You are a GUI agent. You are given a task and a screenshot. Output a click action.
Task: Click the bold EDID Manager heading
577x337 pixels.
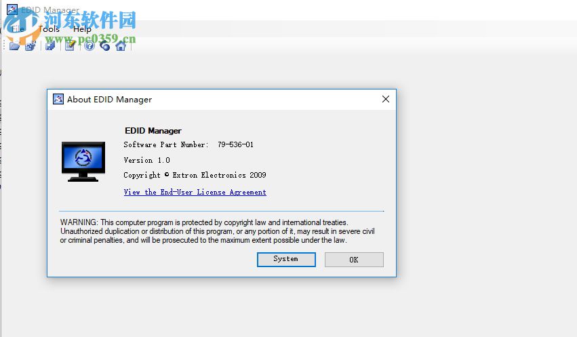[153, 131]
